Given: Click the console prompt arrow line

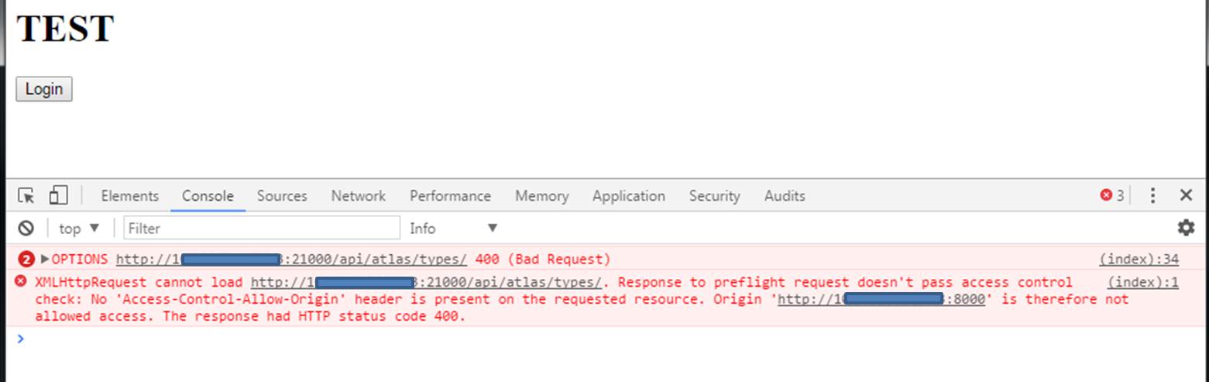Looking at the screenshot, I should 310,339.
